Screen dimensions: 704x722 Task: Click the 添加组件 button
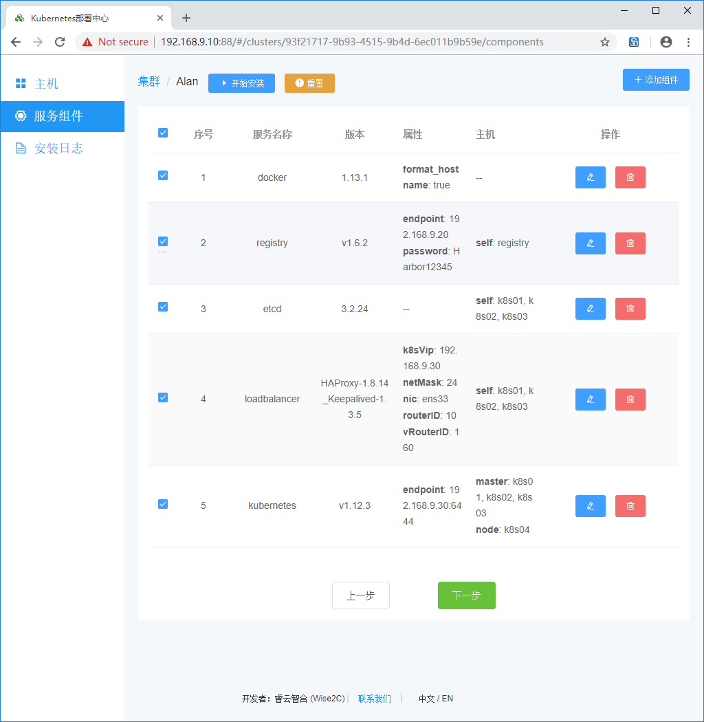(656, 80)
